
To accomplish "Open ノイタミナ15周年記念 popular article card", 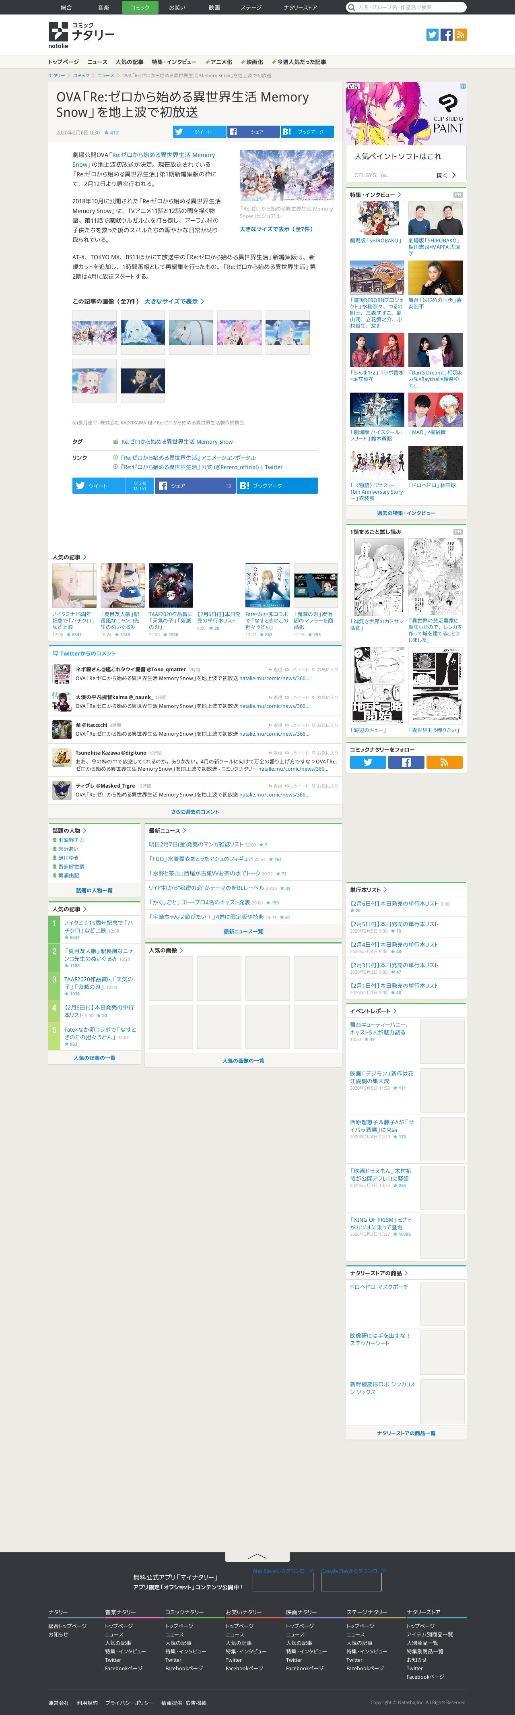I will [x=74, y=600].
